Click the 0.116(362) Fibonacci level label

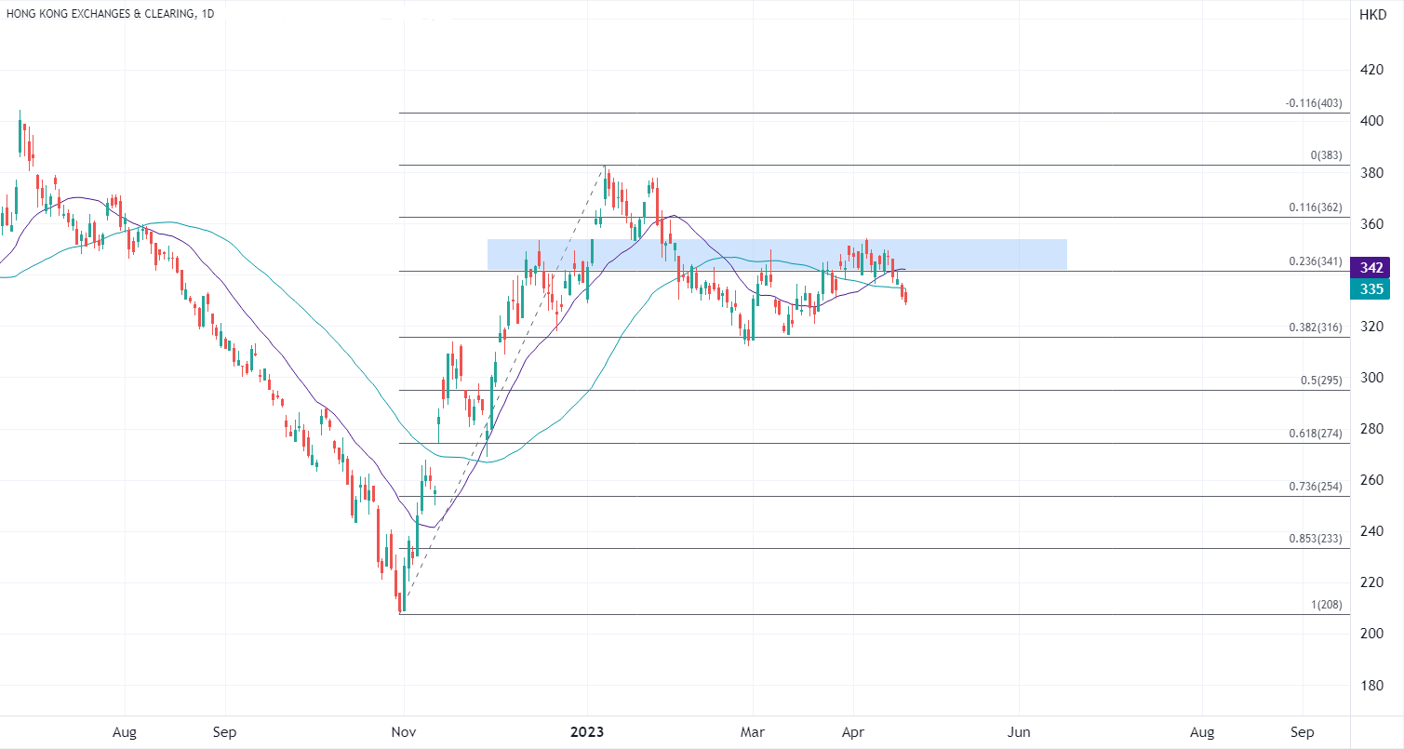[1316, 208]
